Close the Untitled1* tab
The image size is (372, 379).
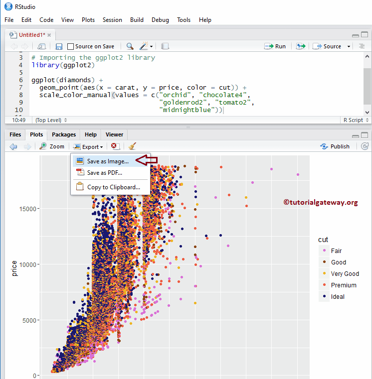coord(49,35)
